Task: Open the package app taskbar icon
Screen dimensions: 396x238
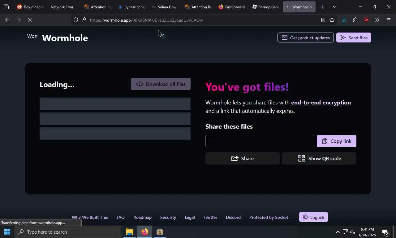Action: tap(160, 232)
